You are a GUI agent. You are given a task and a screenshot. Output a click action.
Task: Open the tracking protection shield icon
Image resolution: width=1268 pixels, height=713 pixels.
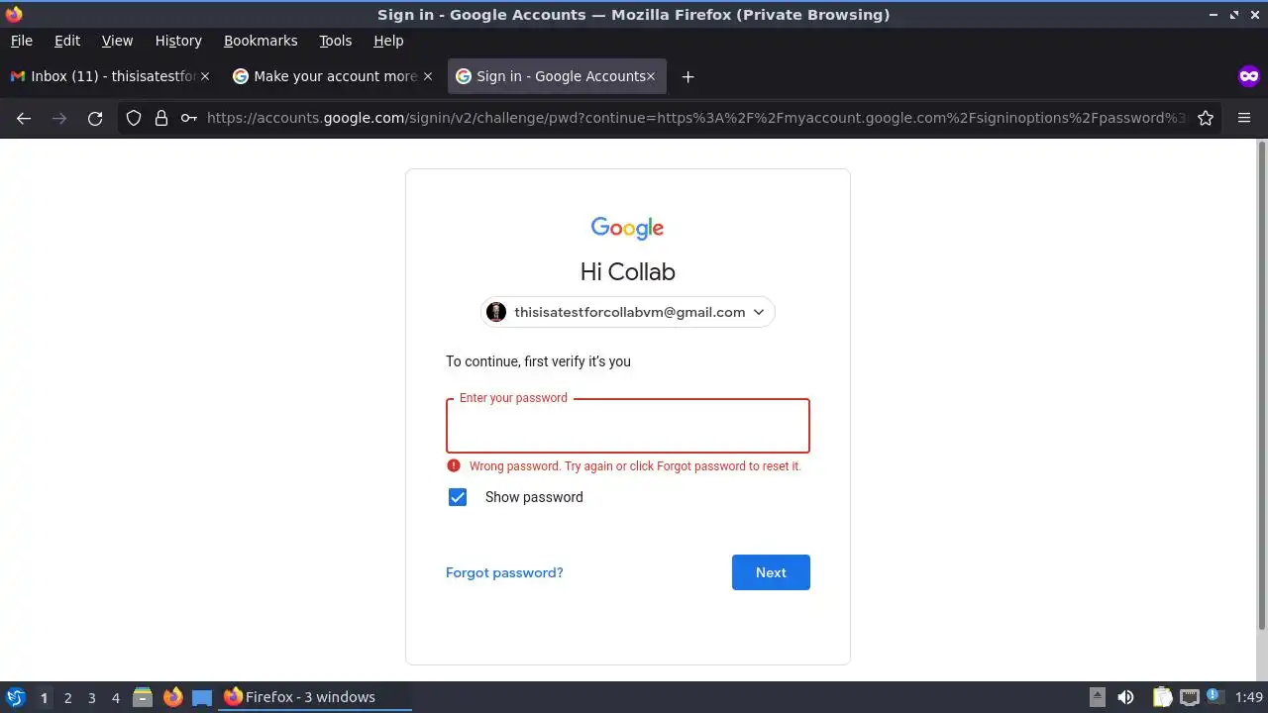tap(134, 118)
